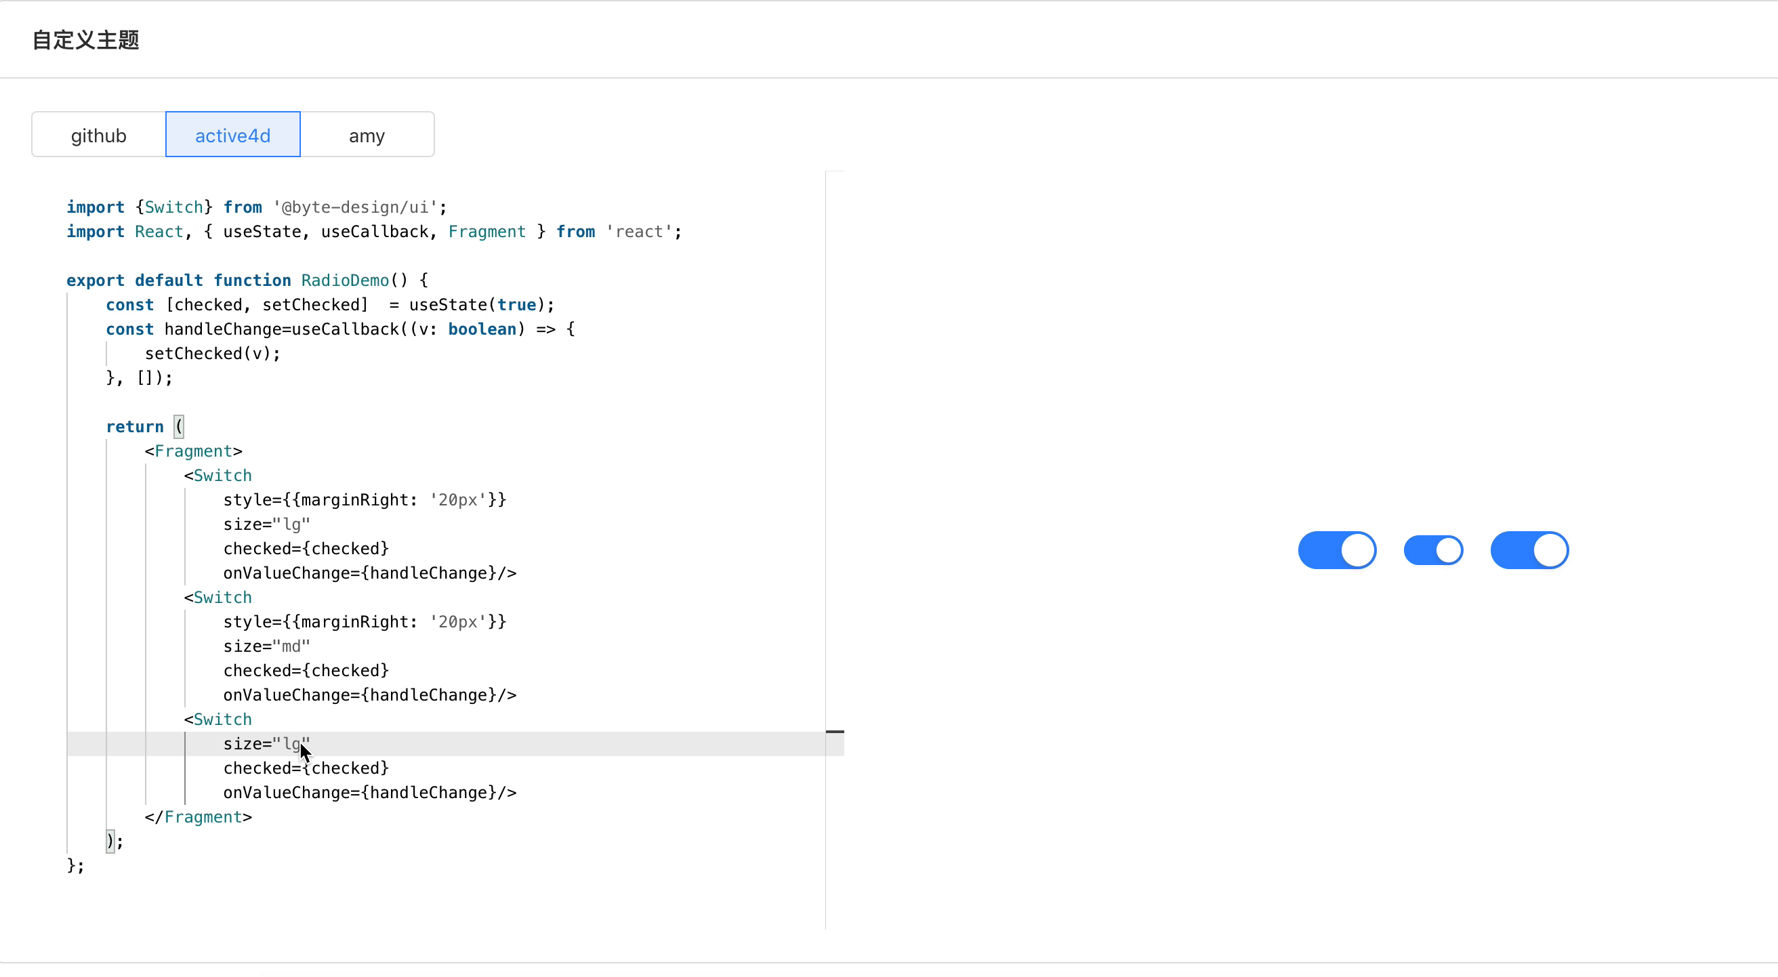1778x977 pixels.
Task: Click the 自定义主题 heading
Action: [85, 40]
